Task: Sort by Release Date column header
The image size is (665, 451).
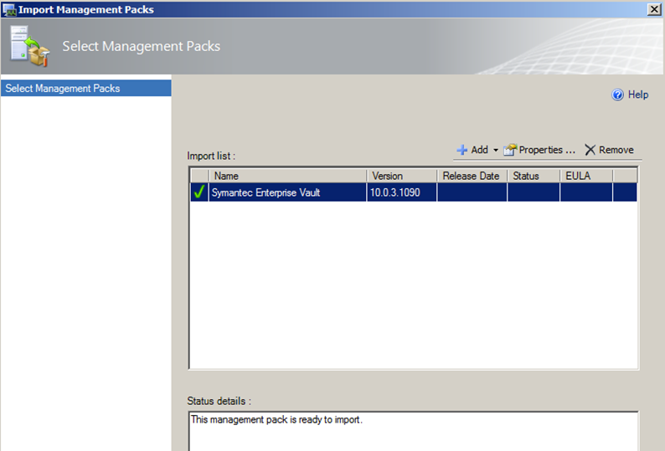Action: point(472,176)
